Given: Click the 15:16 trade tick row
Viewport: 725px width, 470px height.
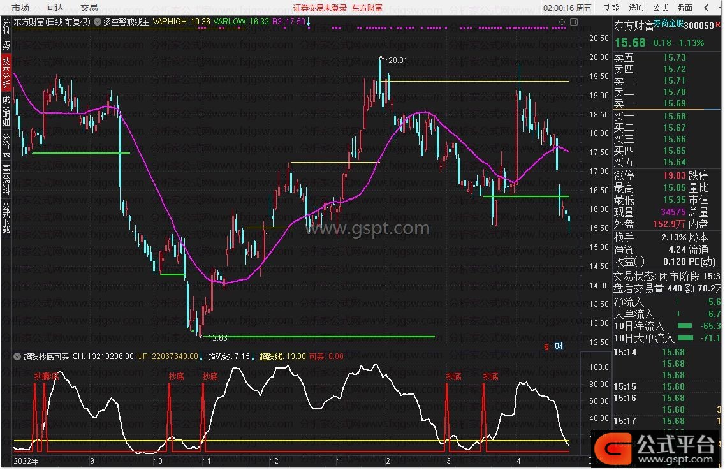Looking at the screenshot, I should click(667, 398).
